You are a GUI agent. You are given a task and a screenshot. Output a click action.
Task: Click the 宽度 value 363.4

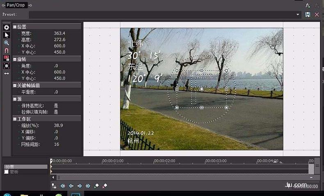pyautogui.click(x=59, y=33)
